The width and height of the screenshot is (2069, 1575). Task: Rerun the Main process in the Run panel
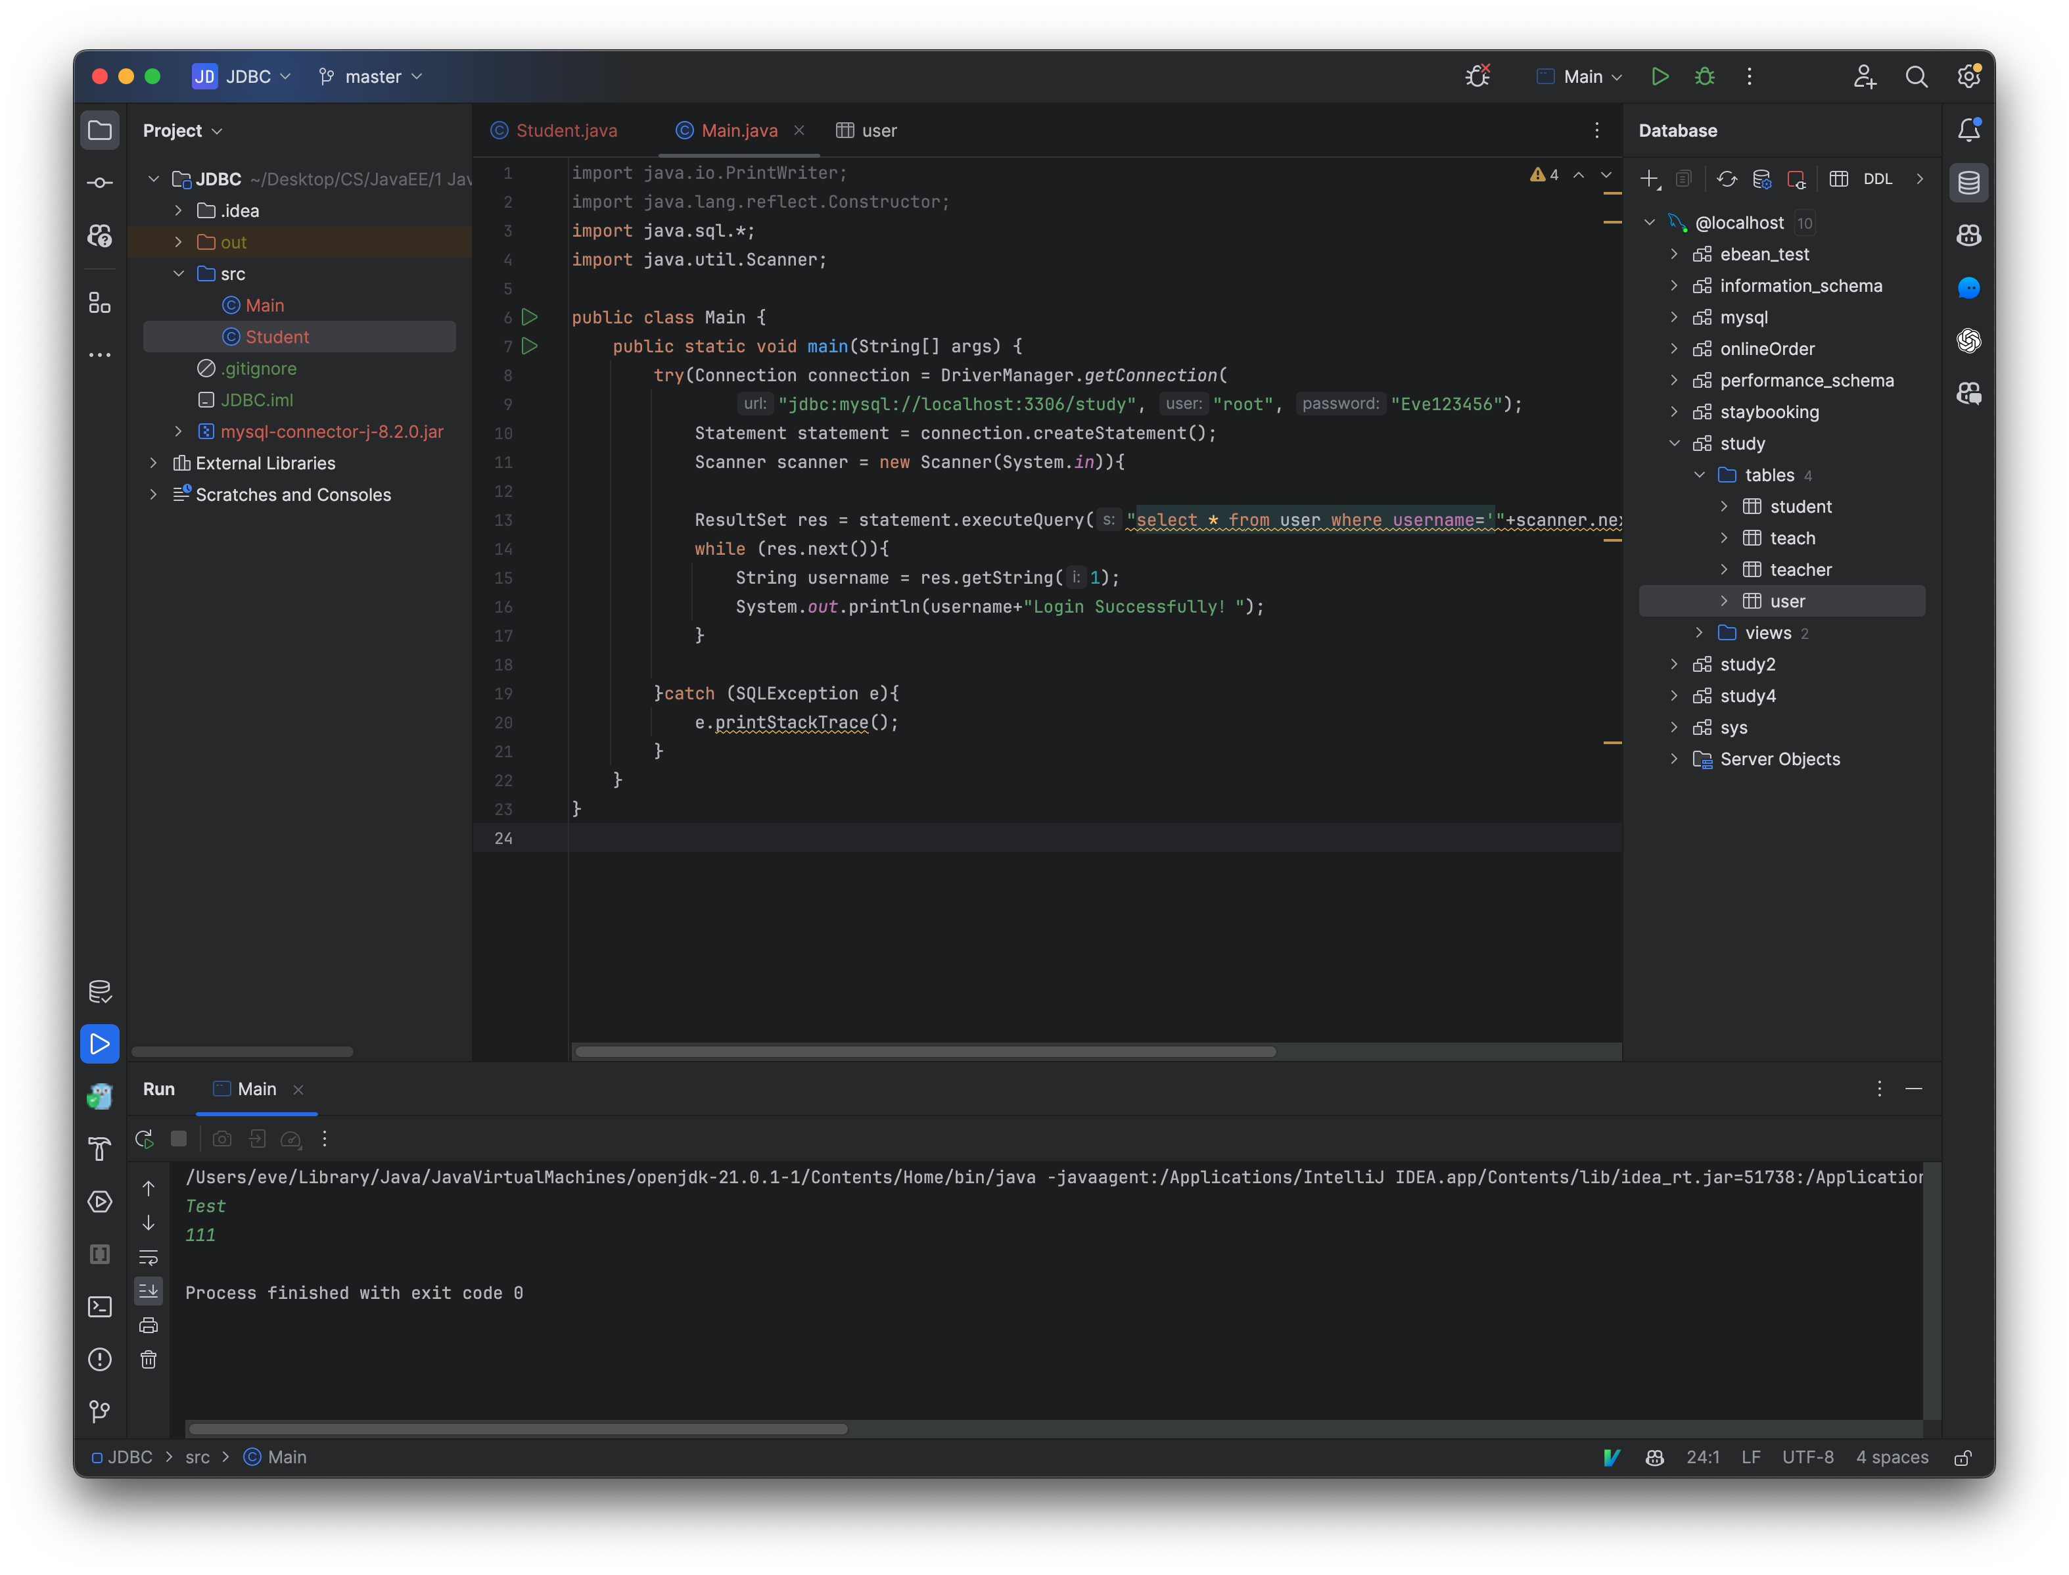pyautogui.click(x=145, y=1138)
